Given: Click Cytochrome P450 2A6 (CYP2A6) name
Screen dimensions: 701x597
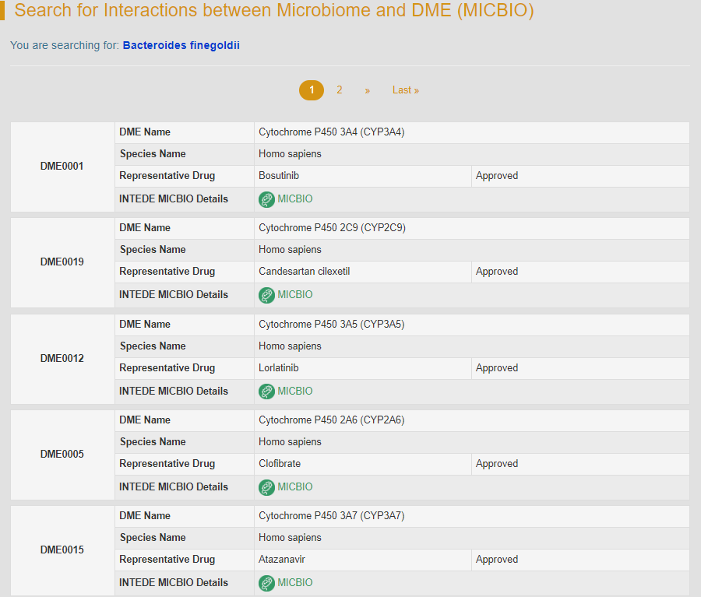Looking at the screenshot, I should coord(331,420).
